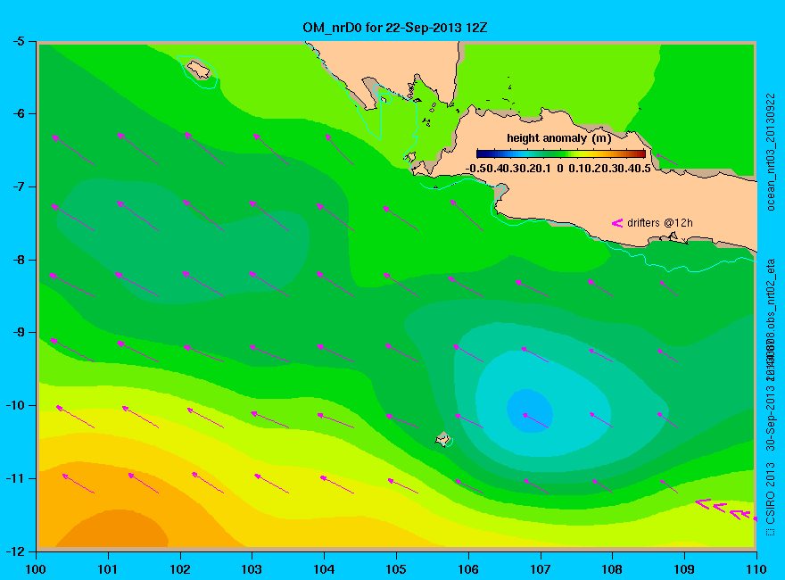
Task: Click the height anomaly color bar
Action: [x=561, y=153]
